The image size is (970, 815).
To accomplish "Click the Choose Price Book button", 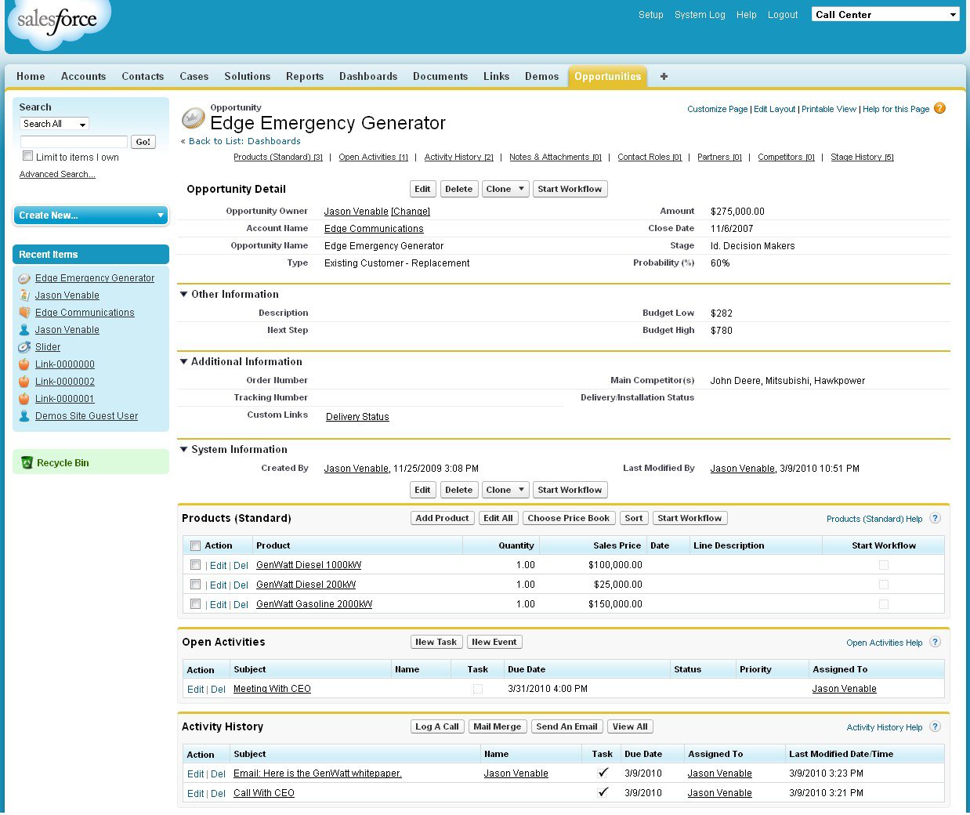I will click(568, 518).
